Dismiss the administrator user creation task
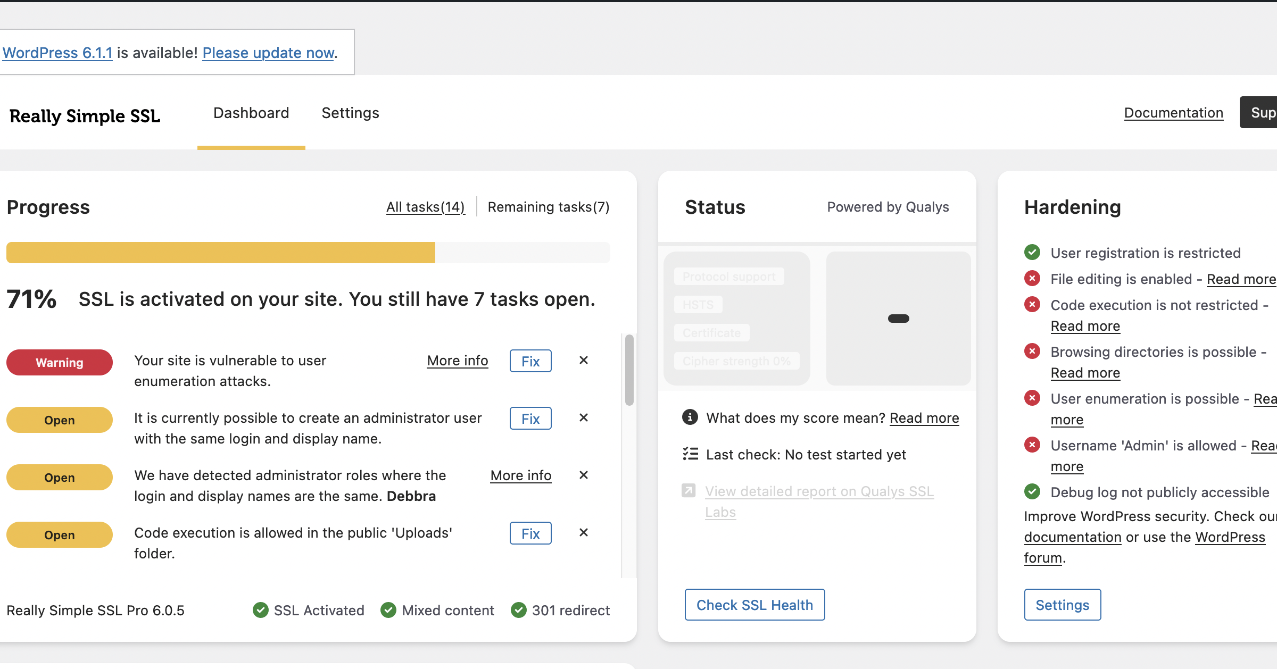Image resolution: width=1277 pixels, height=669 pixels. click(x=584, y=418)
